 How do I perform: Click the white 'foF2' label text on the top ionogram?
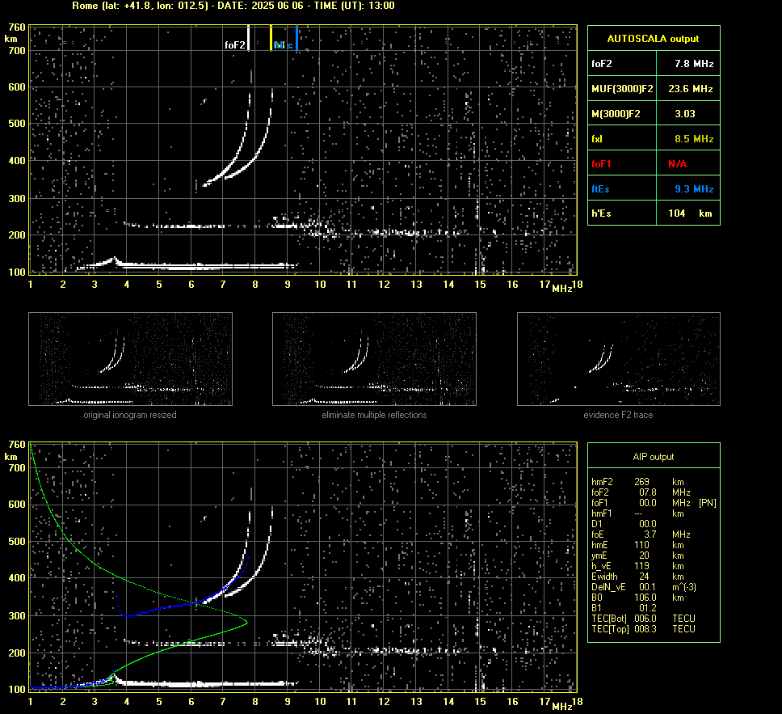coord(234,45)
